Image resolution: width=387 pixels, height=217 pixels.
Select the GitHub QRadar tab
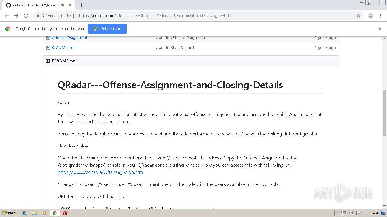pyautogui.click(x=39, y=5)
